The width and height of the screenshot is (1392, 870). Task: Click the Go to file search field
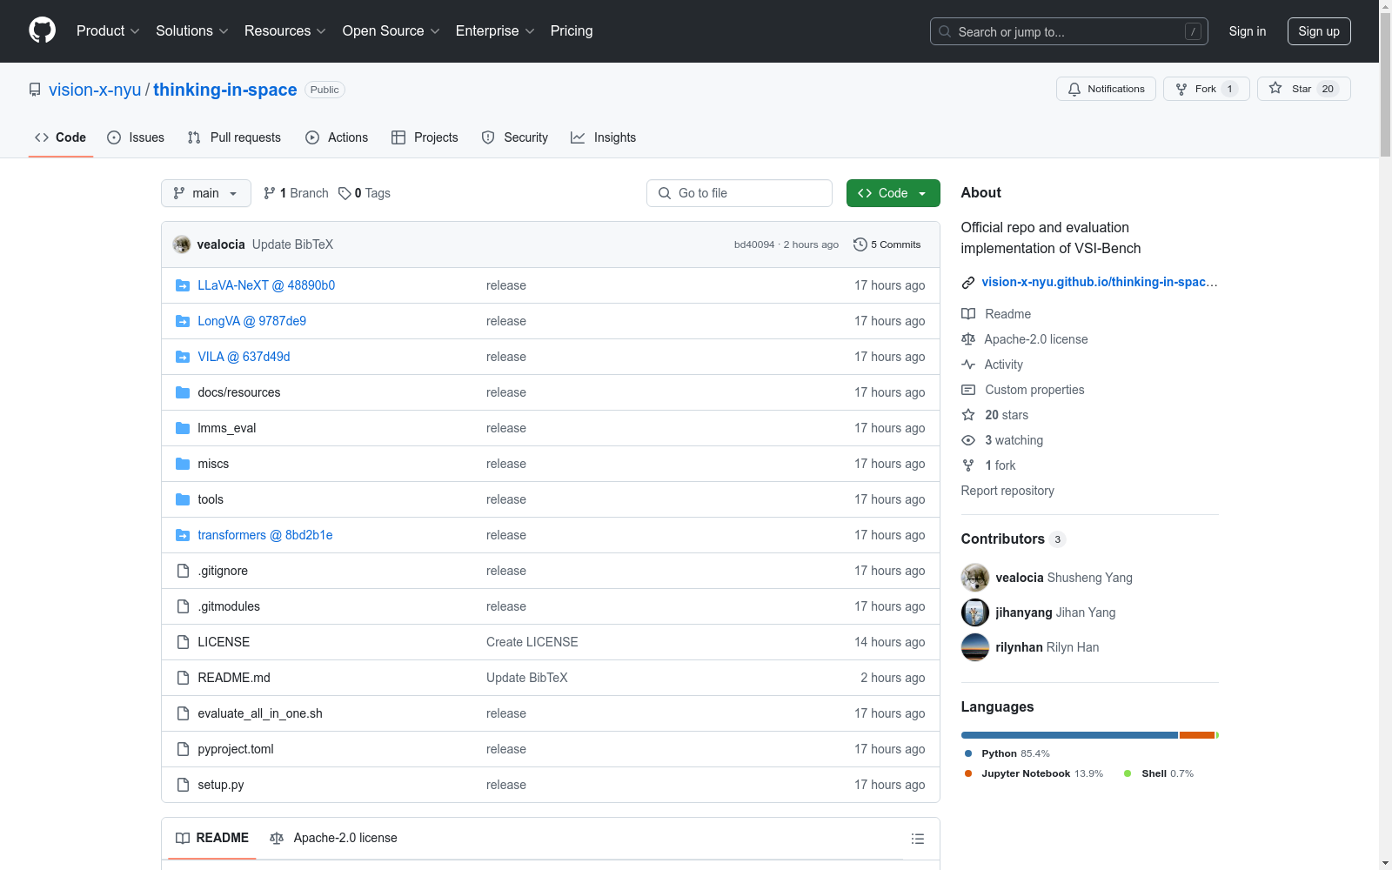click(739, 193)
